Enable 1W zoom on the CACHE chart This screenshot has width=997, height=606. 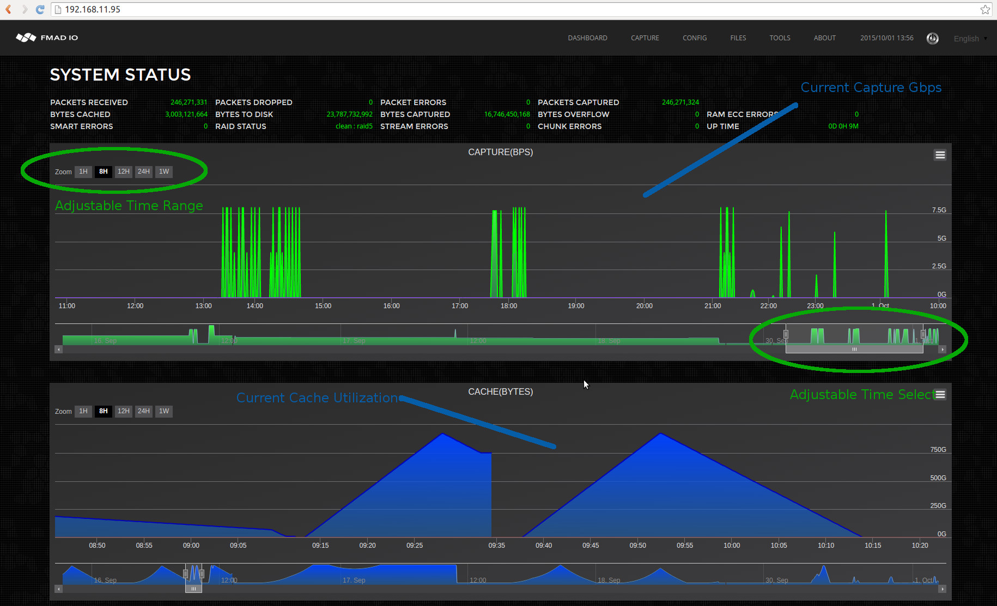pyautogui.click(x=163, y=411)
